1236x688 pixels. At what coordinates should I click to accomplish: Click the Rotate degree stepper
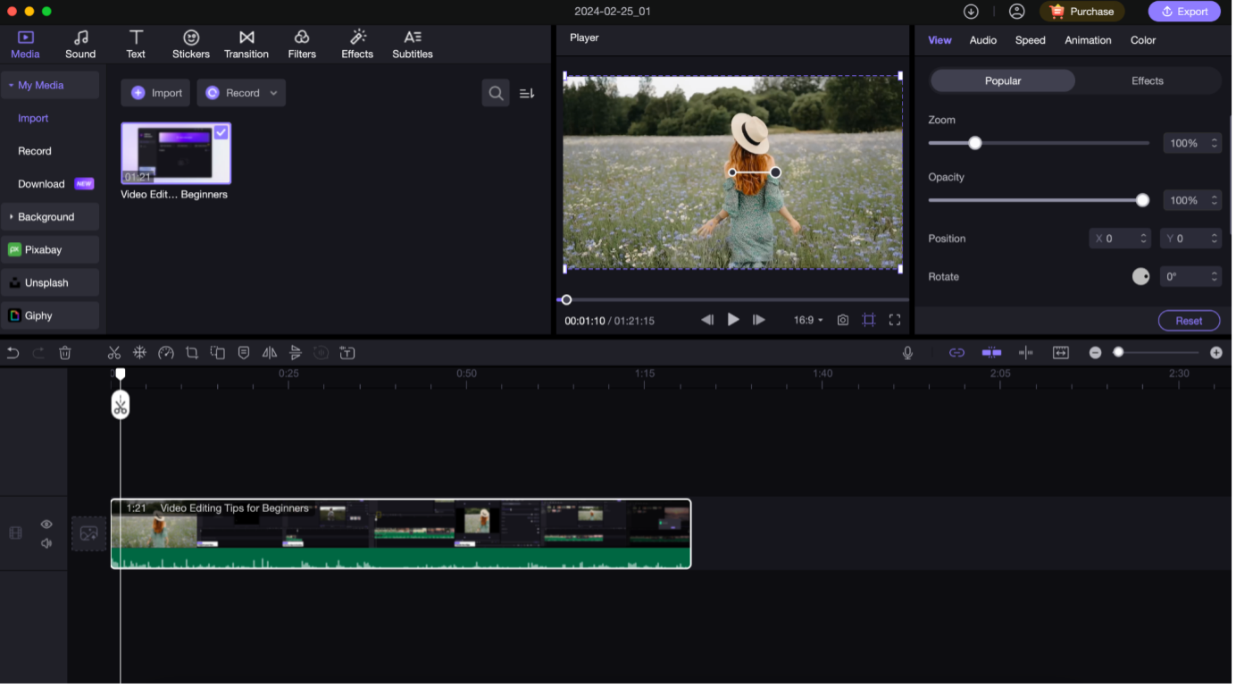pos(1215,277)
